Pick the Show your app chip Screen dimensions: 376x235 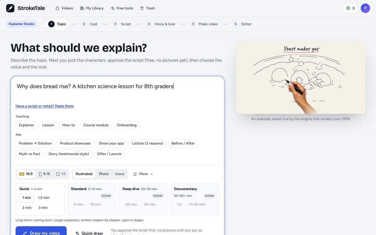[111, 143]
